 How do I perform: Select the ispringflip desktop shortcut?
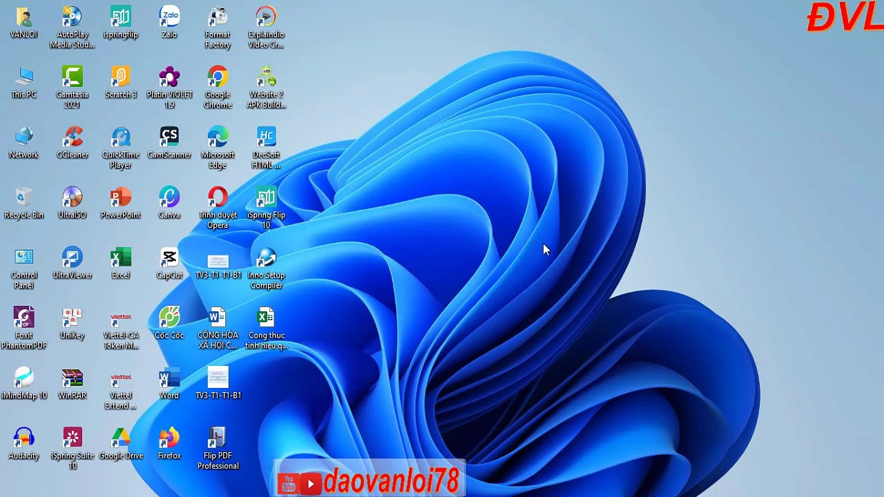121,23
